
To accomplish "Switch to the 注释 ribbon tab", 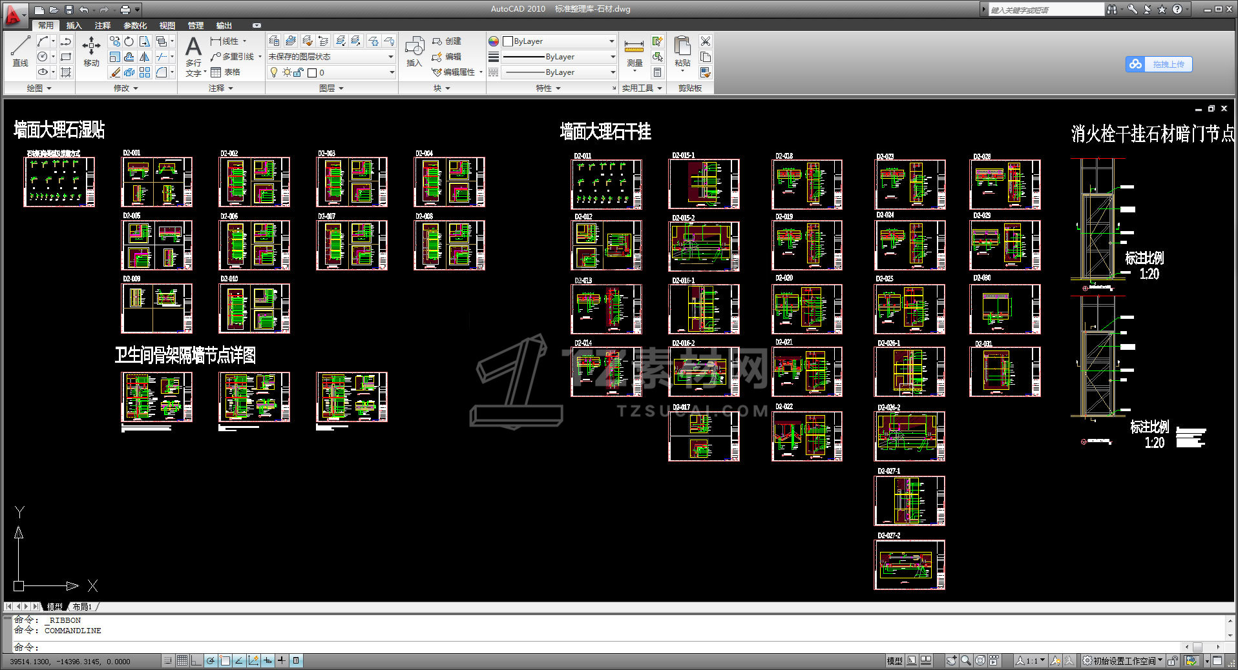I will point(103,25).
